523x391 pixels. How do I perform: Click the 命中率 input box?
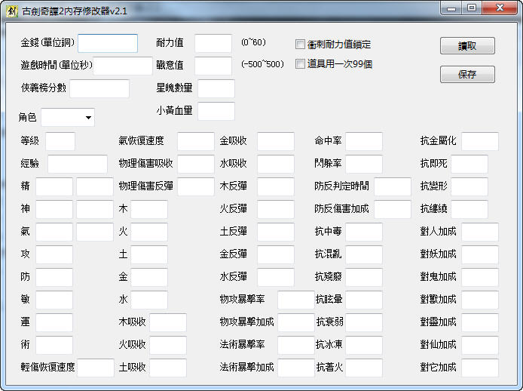click(x=364, y=141)
